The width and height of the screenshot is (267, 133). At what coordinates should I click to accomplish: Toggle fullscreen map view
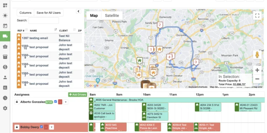point(257,16)
